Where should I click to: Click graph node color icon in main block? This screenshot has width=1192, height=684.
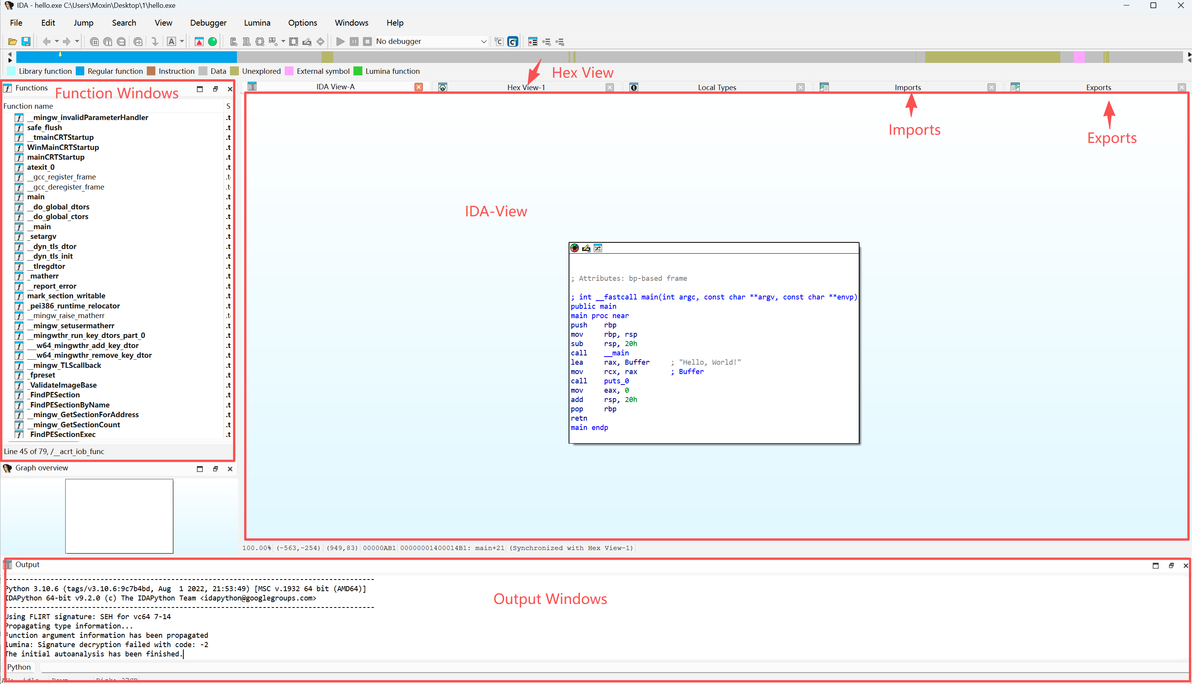574,248
